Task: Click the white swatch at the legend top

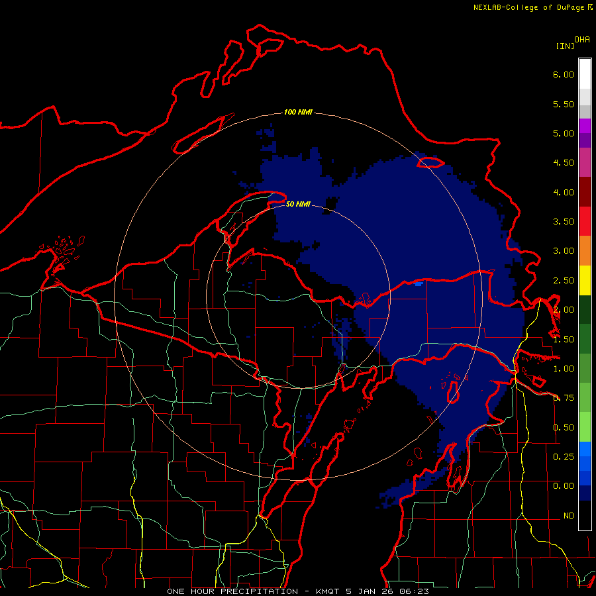Action: coord(585,74)
